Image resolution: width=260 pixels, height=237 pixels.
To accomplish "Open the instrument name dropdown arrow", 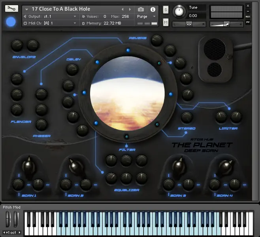I will [x=26, y=9].
